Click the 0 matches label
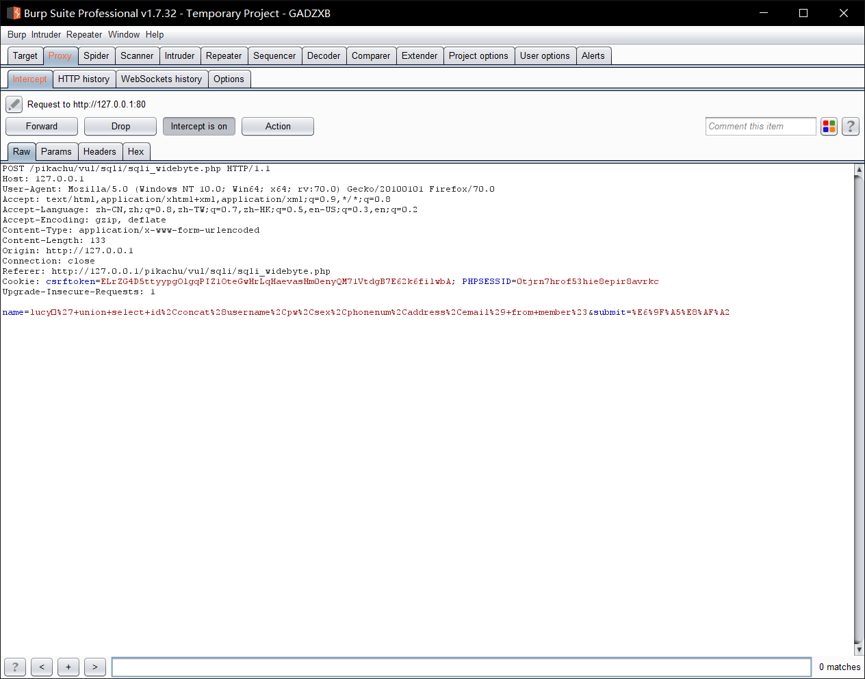 pos(840,667)
